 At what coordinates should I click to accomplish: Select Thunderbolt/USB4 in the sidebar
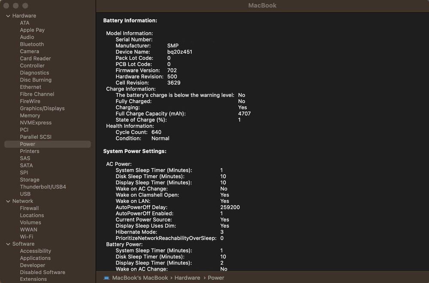(43, 187)
